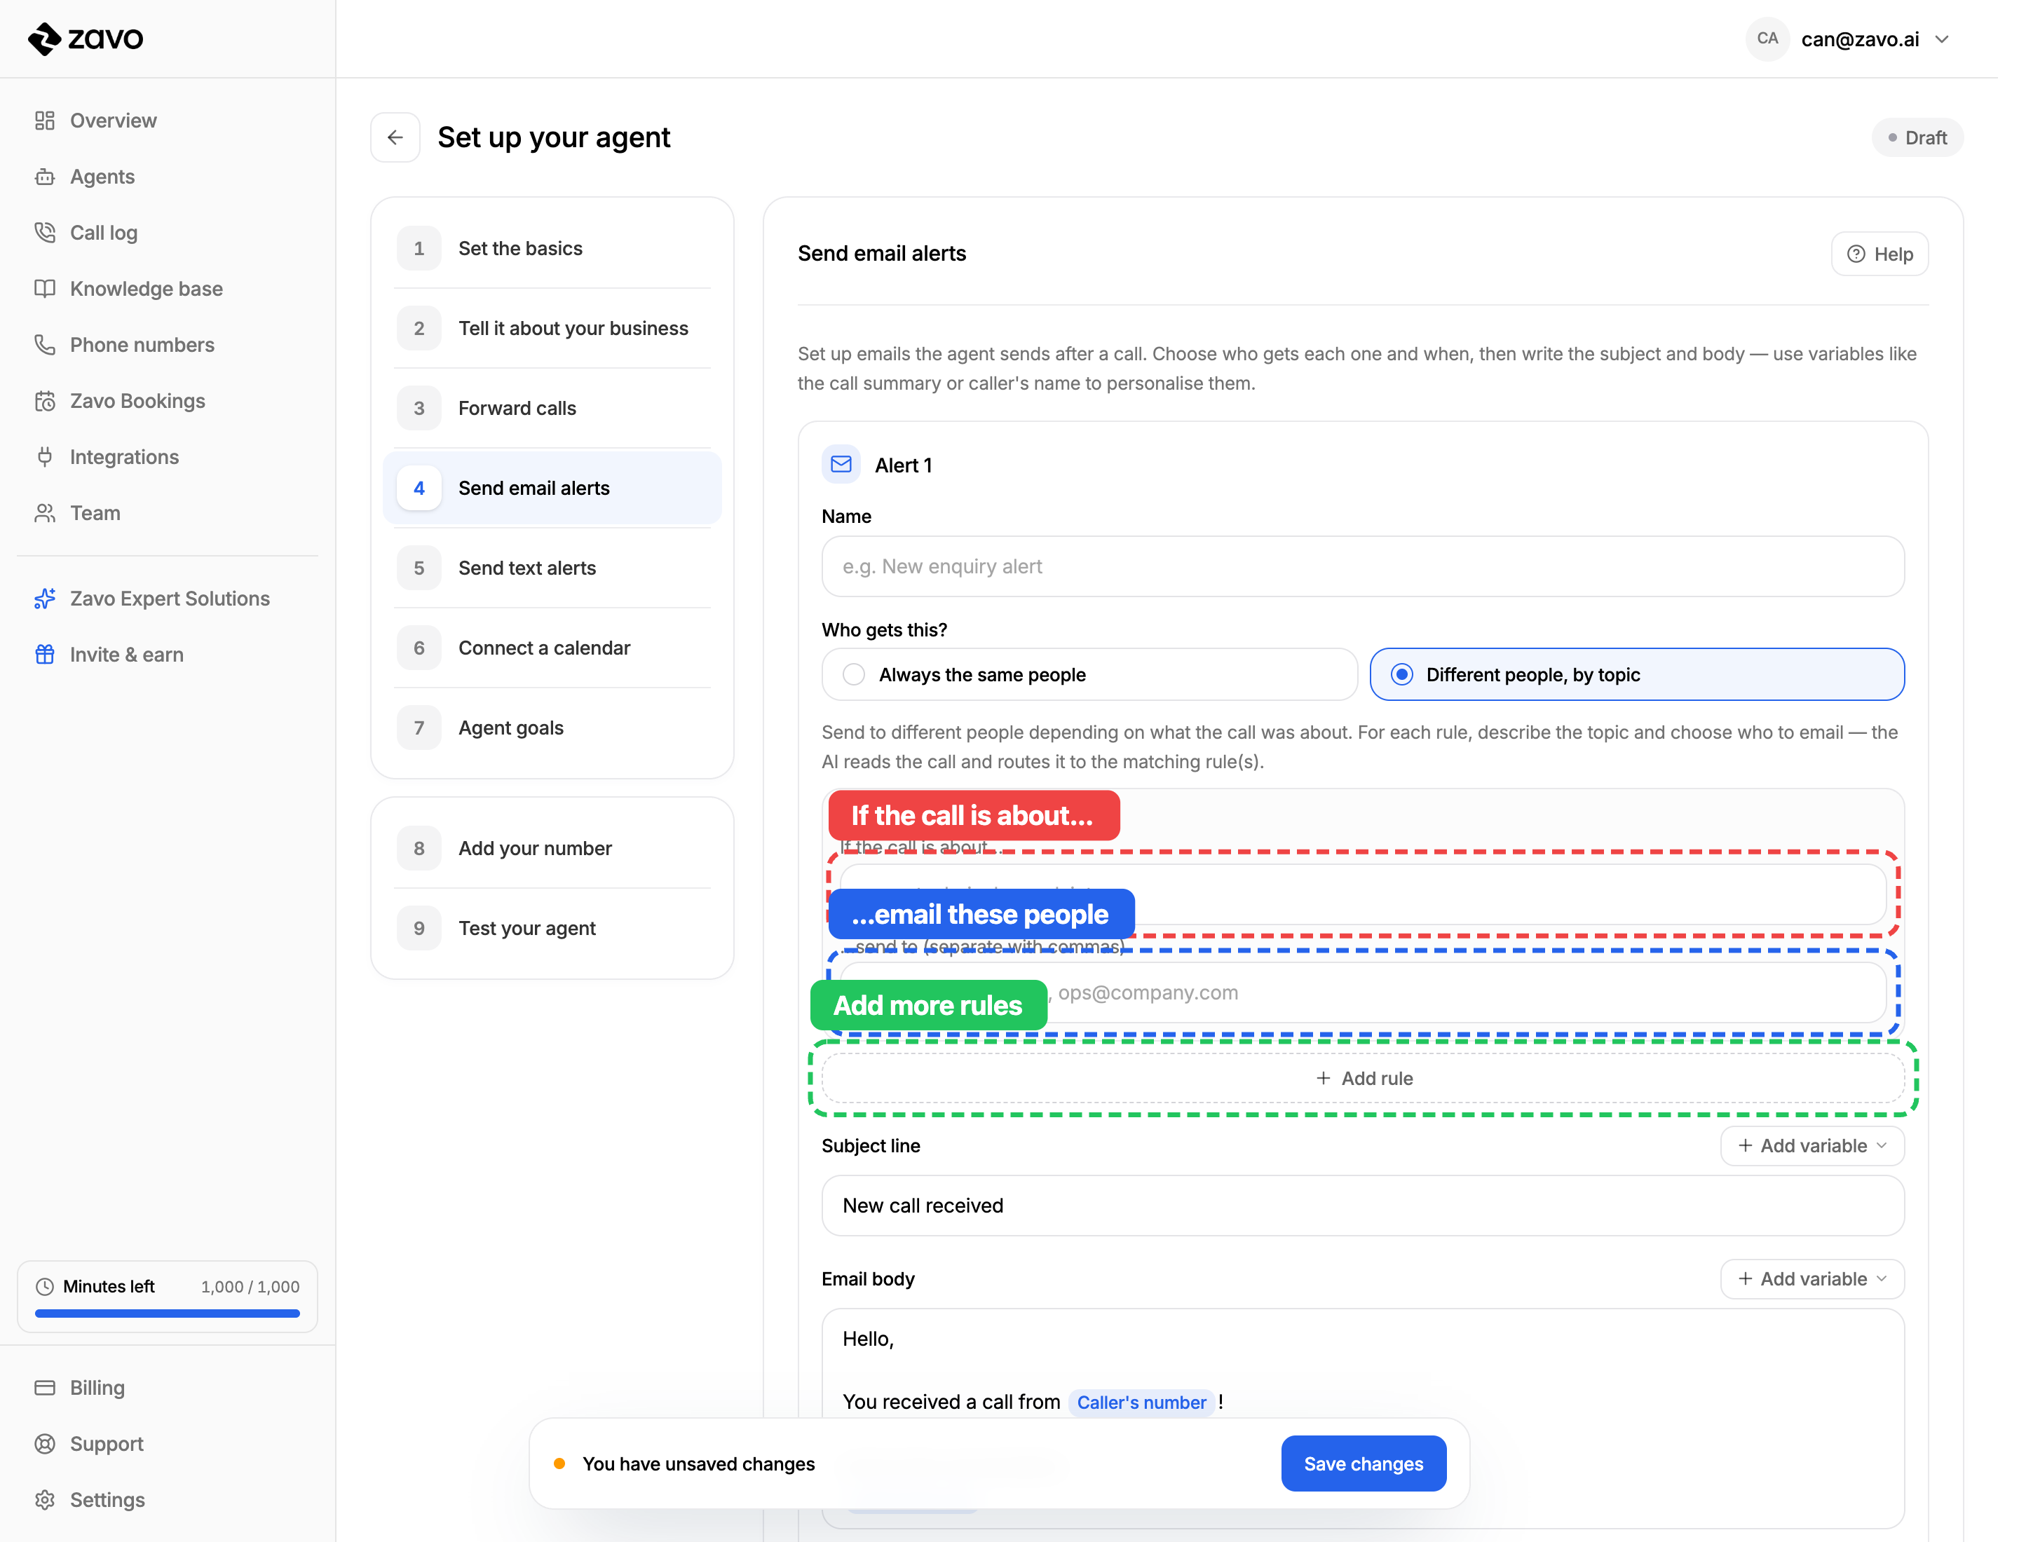Click the Send to email addresses field
2019x1542 pixels.
click(1363, 992)
